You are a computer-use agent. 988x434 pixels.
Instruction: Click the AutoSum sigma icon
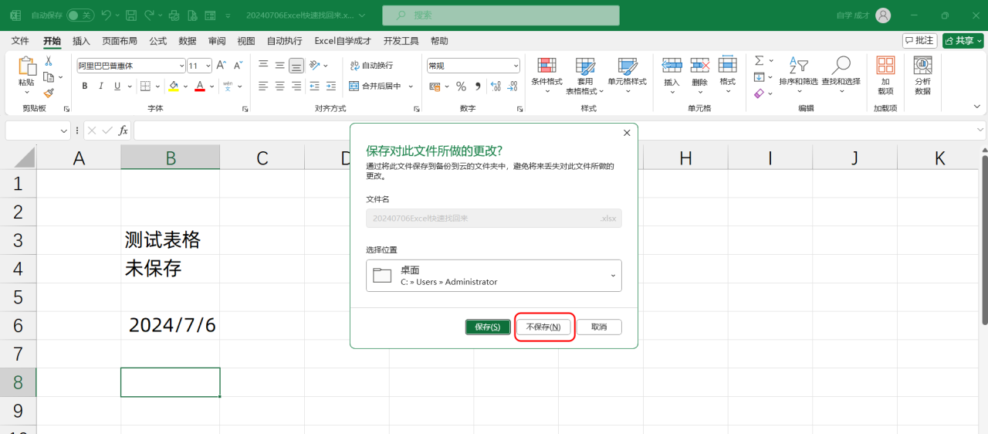pyautogui.click(x=759, y=60)
